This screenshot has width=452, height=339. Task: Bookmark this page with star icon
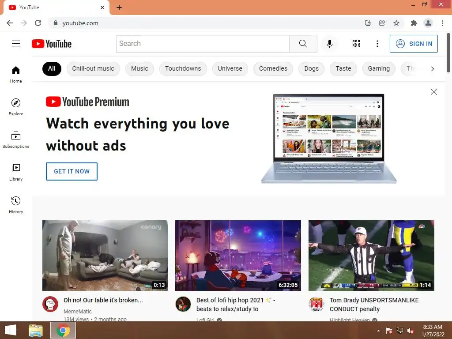point(396,23)
